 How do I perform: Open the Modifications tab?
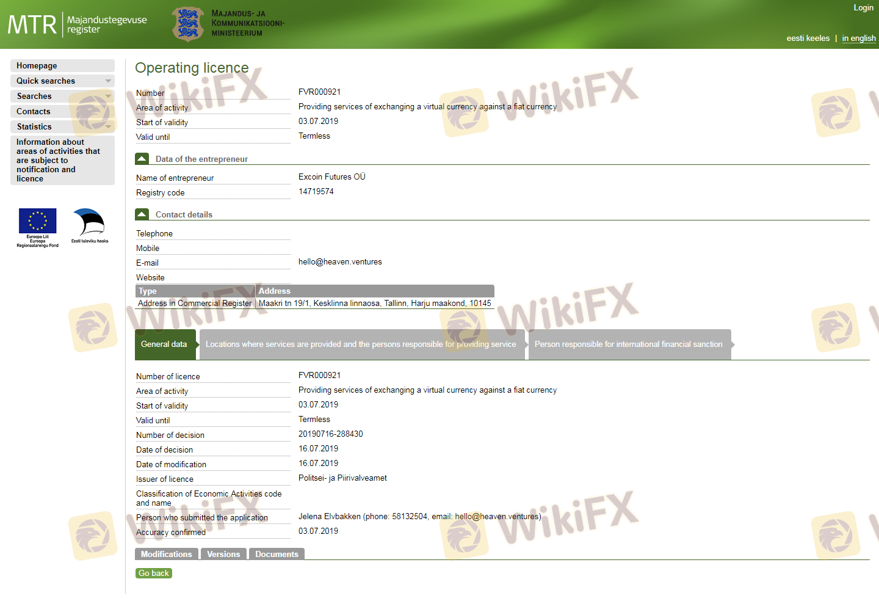coord(166,555)
